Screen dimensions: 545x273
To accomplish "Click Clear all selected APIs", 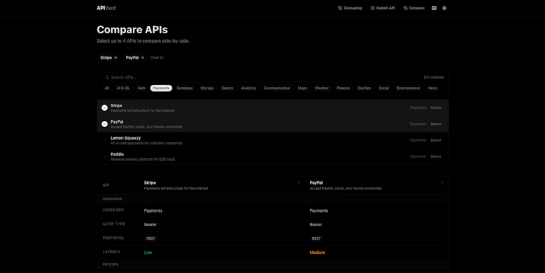I will pyautogui.click(x=157, y=58).
